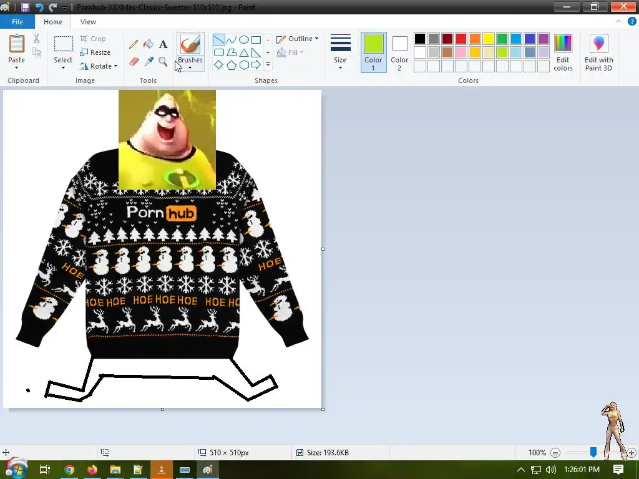Click the Redo arrow in title bar
This screenshot has width=639, height=479.
coord(52,7)
